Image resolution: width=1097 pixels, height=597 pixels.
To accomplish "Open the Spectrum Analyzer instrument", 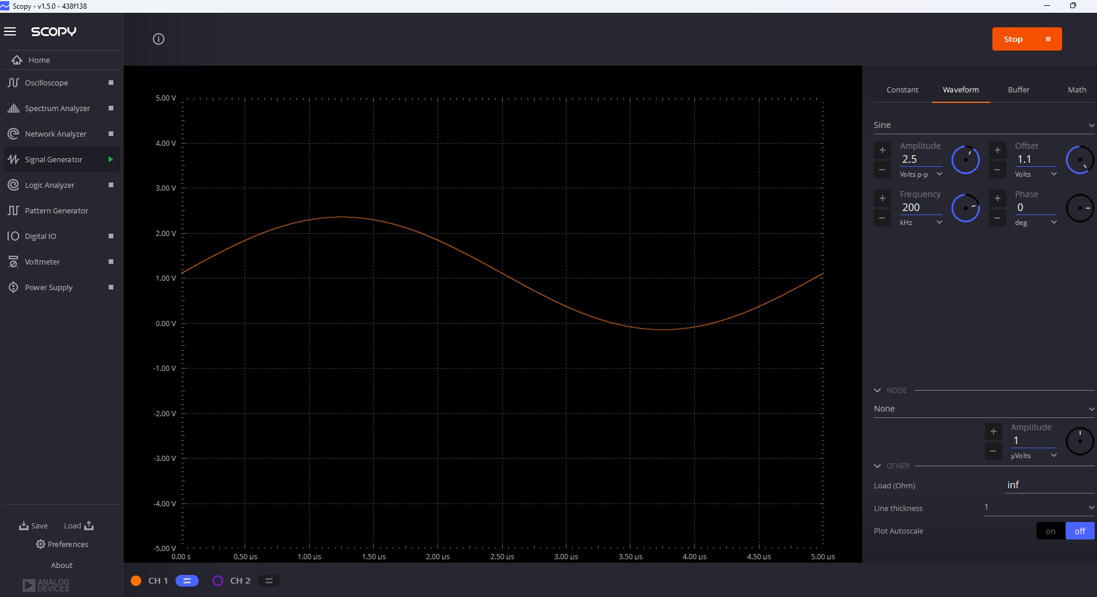I will (57, 108).
